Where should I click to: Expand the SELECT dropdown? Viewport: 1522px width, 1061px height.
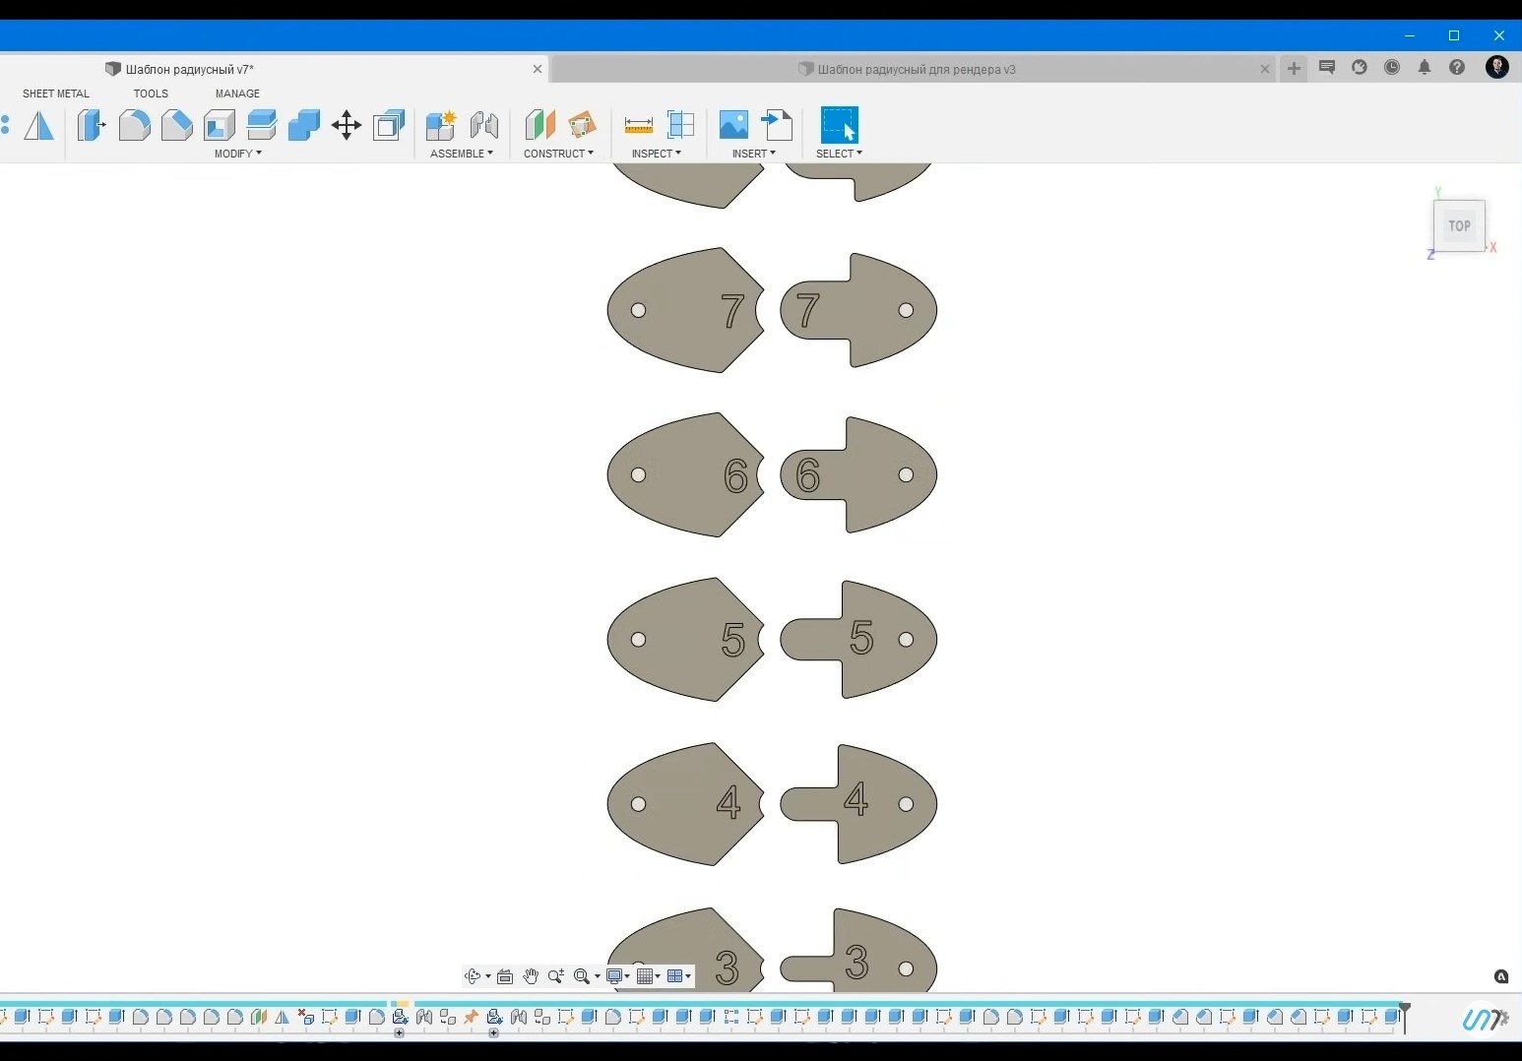point(839,154)
